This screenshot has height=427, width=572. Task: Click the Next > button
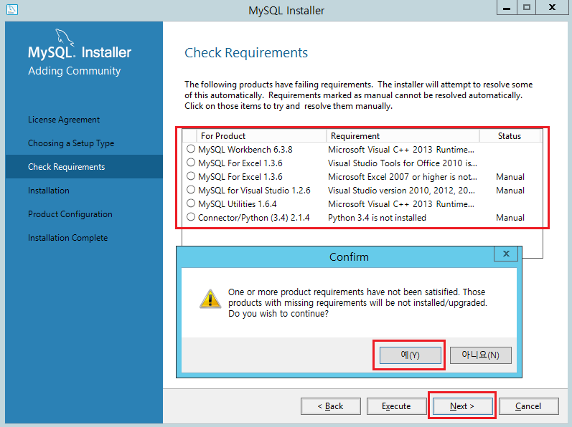pyautogui.click(x=462, y=406)
